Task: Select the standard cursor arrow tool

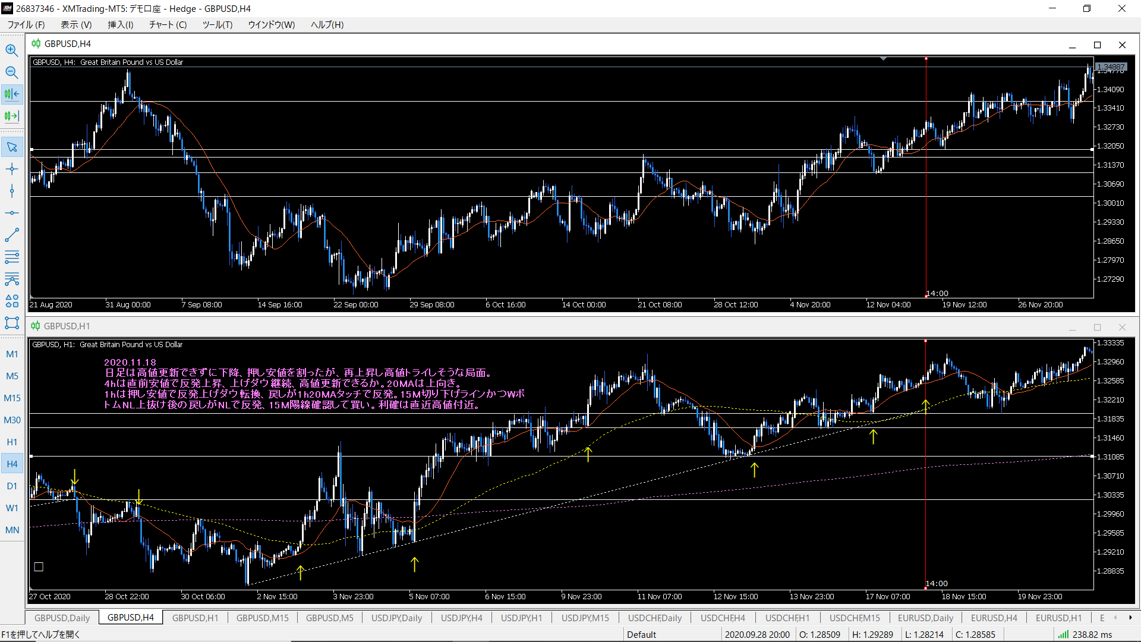Action: (x=12, y=147)
